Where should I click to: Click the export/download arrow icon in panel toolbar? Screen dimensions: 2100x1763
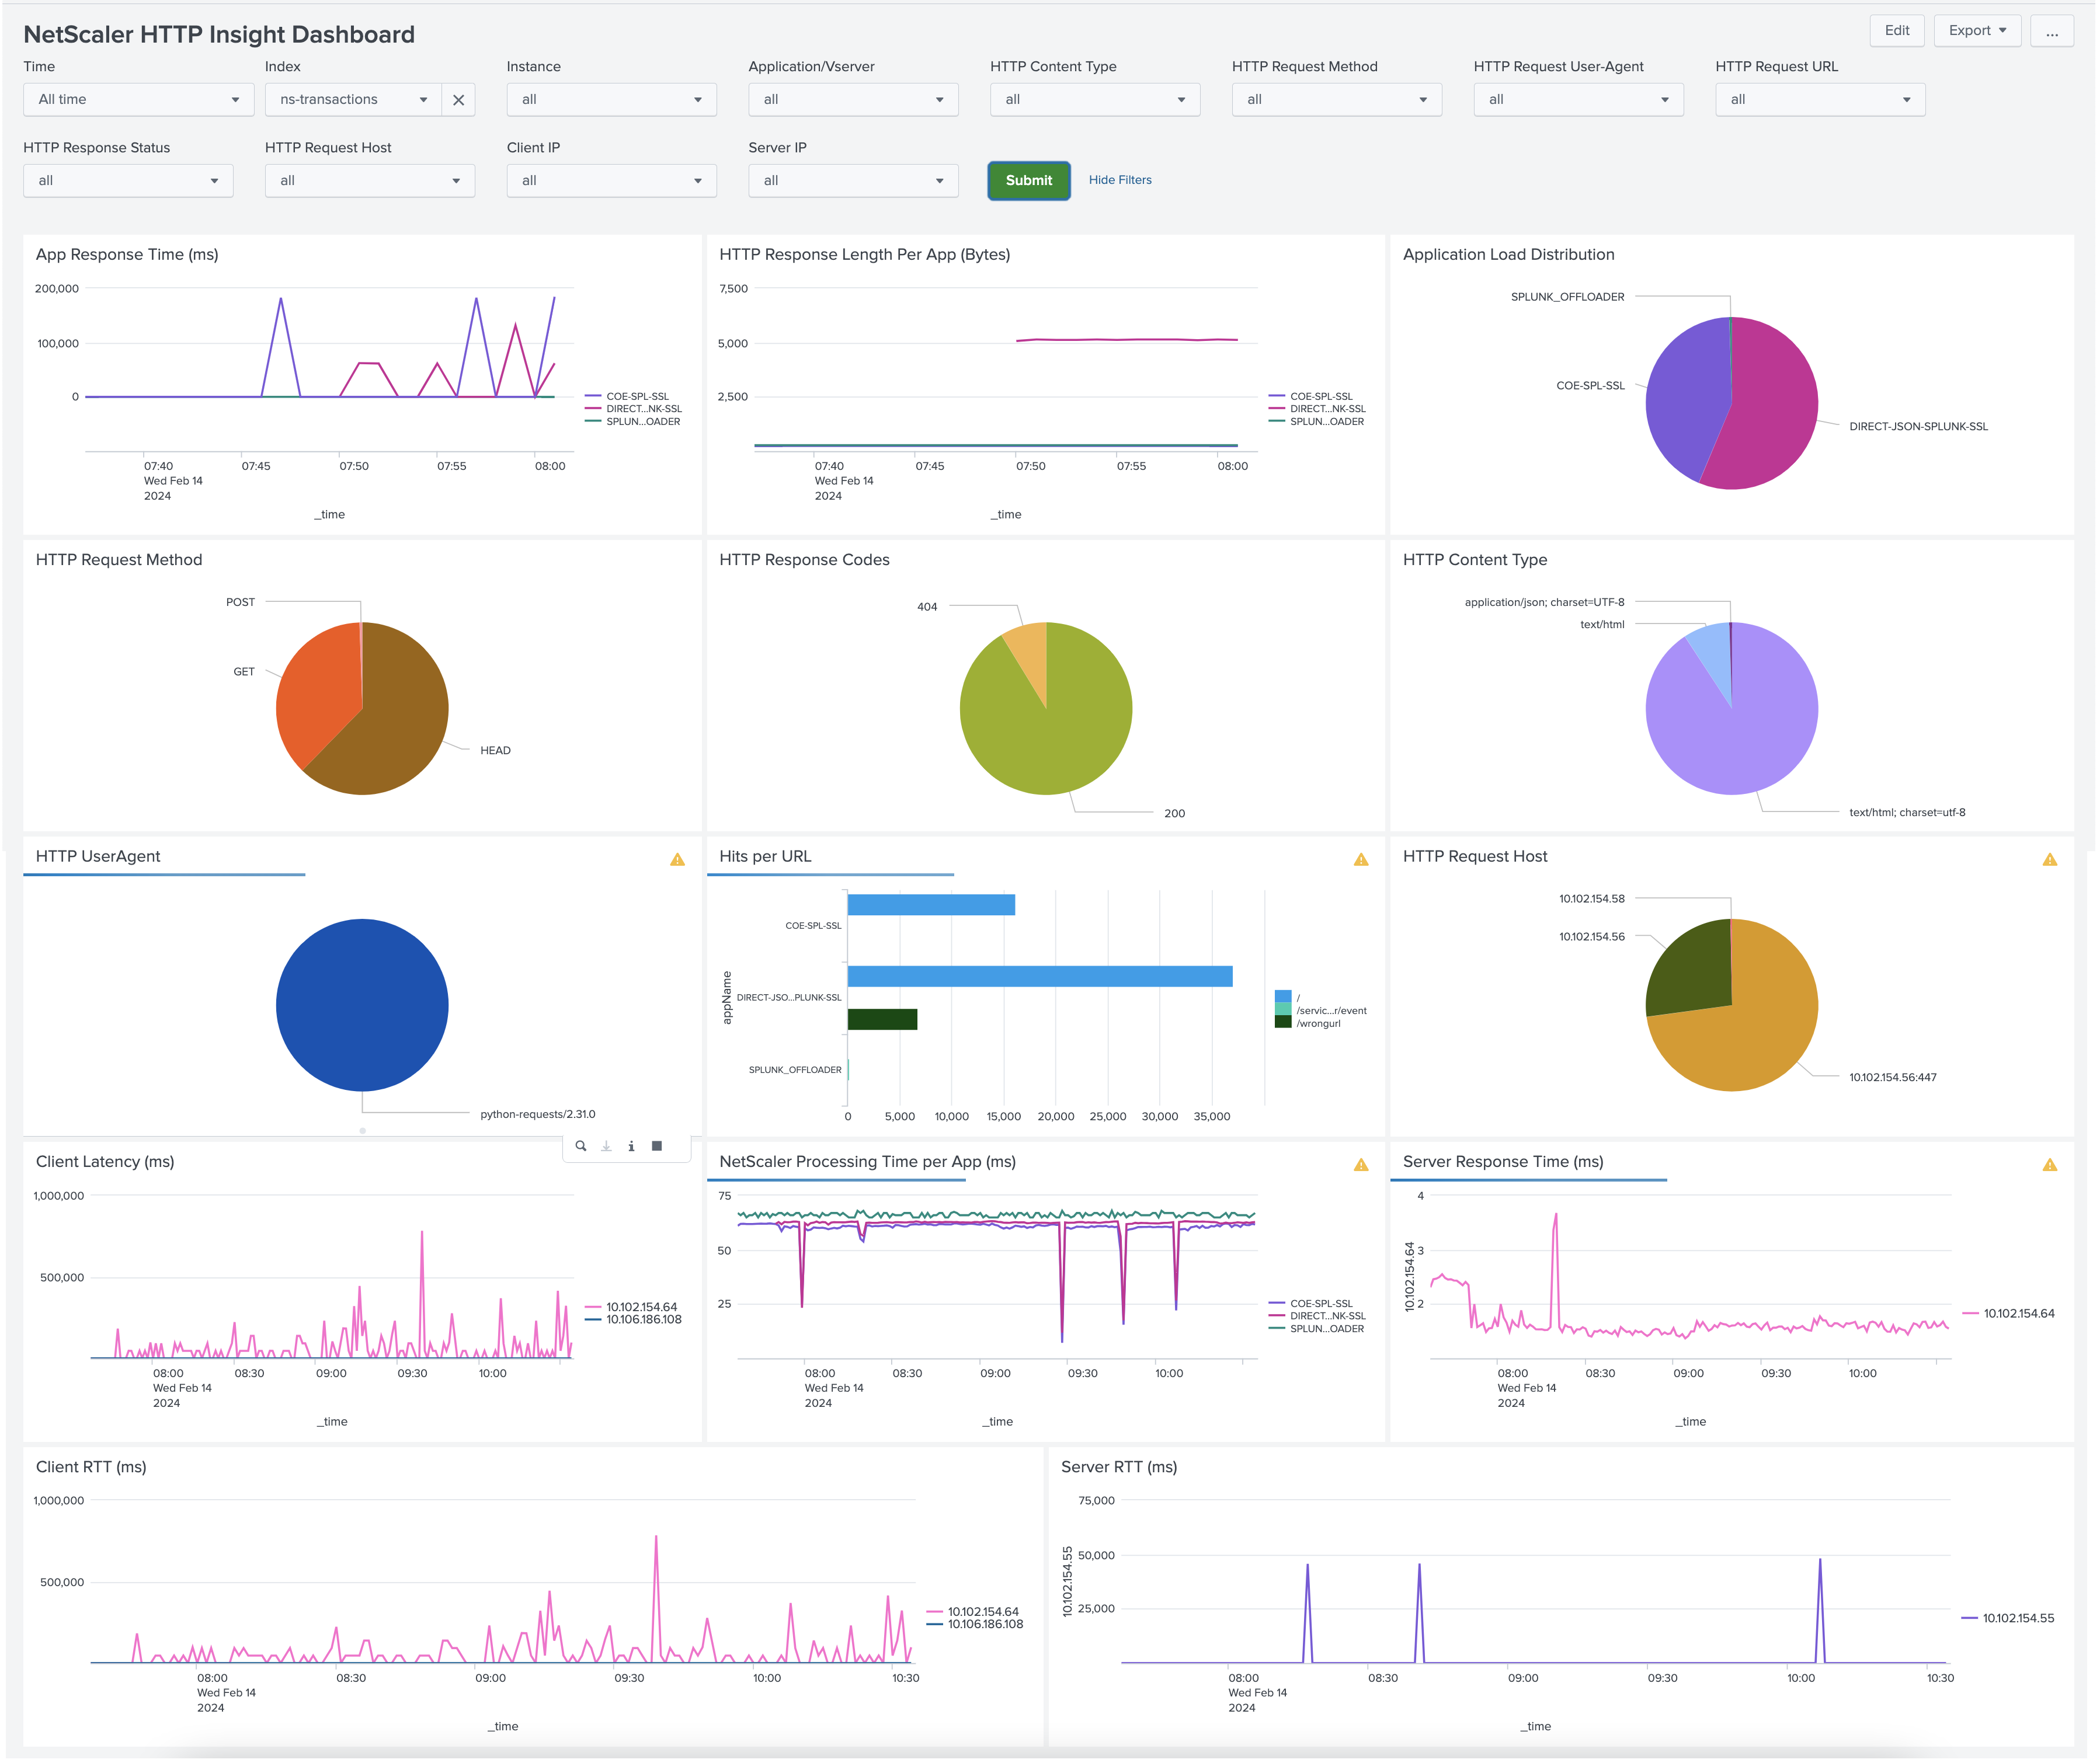click(606, 1147)
